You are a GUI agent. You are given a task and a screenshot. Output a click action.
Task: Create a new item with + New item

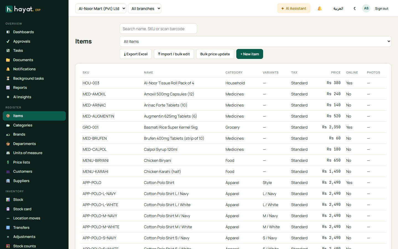[x=250, y=54]
